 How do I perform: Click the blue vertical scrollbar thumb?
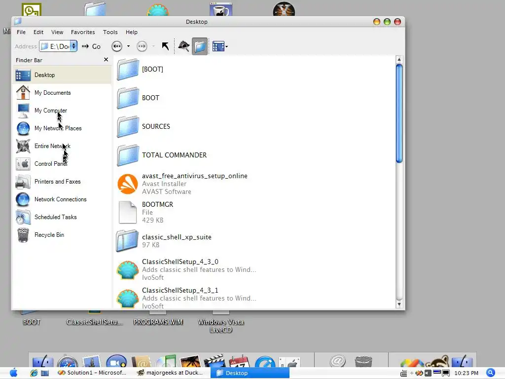tap(399, 114)
